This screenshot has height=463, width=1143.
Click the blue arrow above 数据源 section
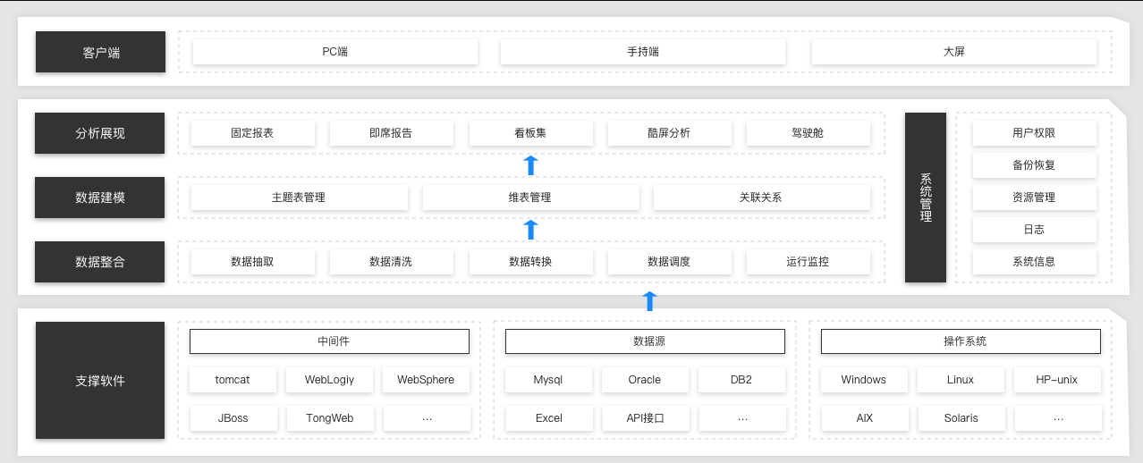tap(650, 300)
